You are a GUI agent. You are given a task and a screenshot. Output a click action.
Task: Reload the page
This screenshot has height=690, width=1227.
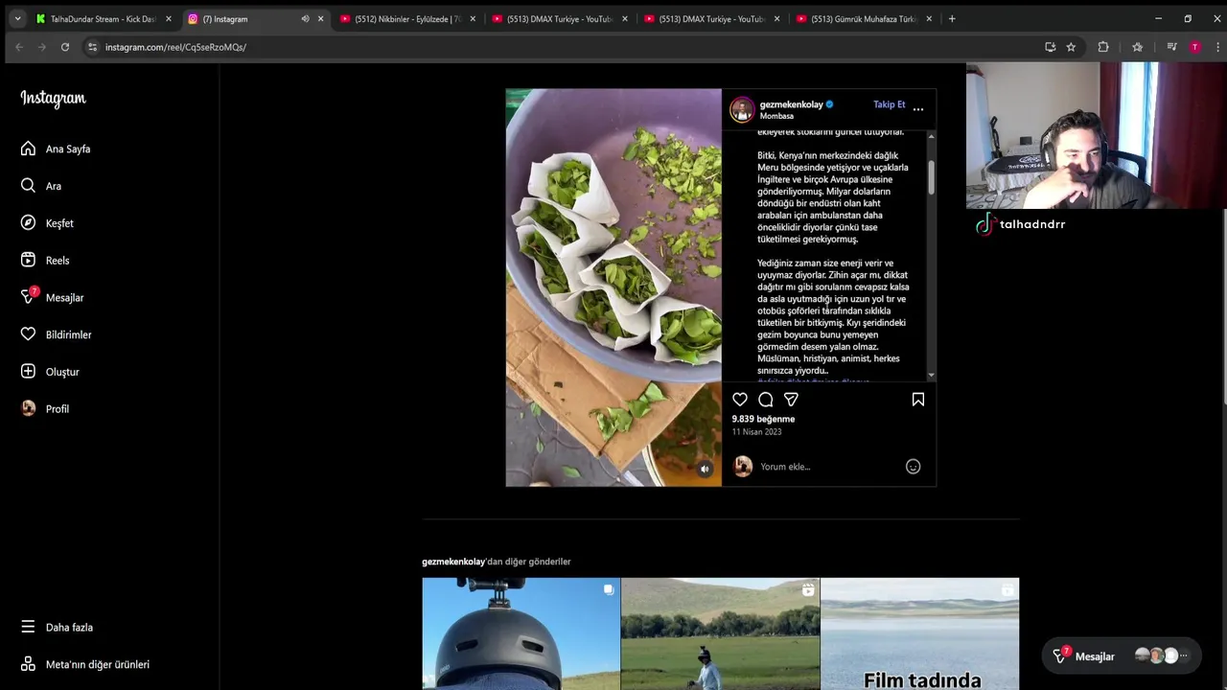click(65, 47)
